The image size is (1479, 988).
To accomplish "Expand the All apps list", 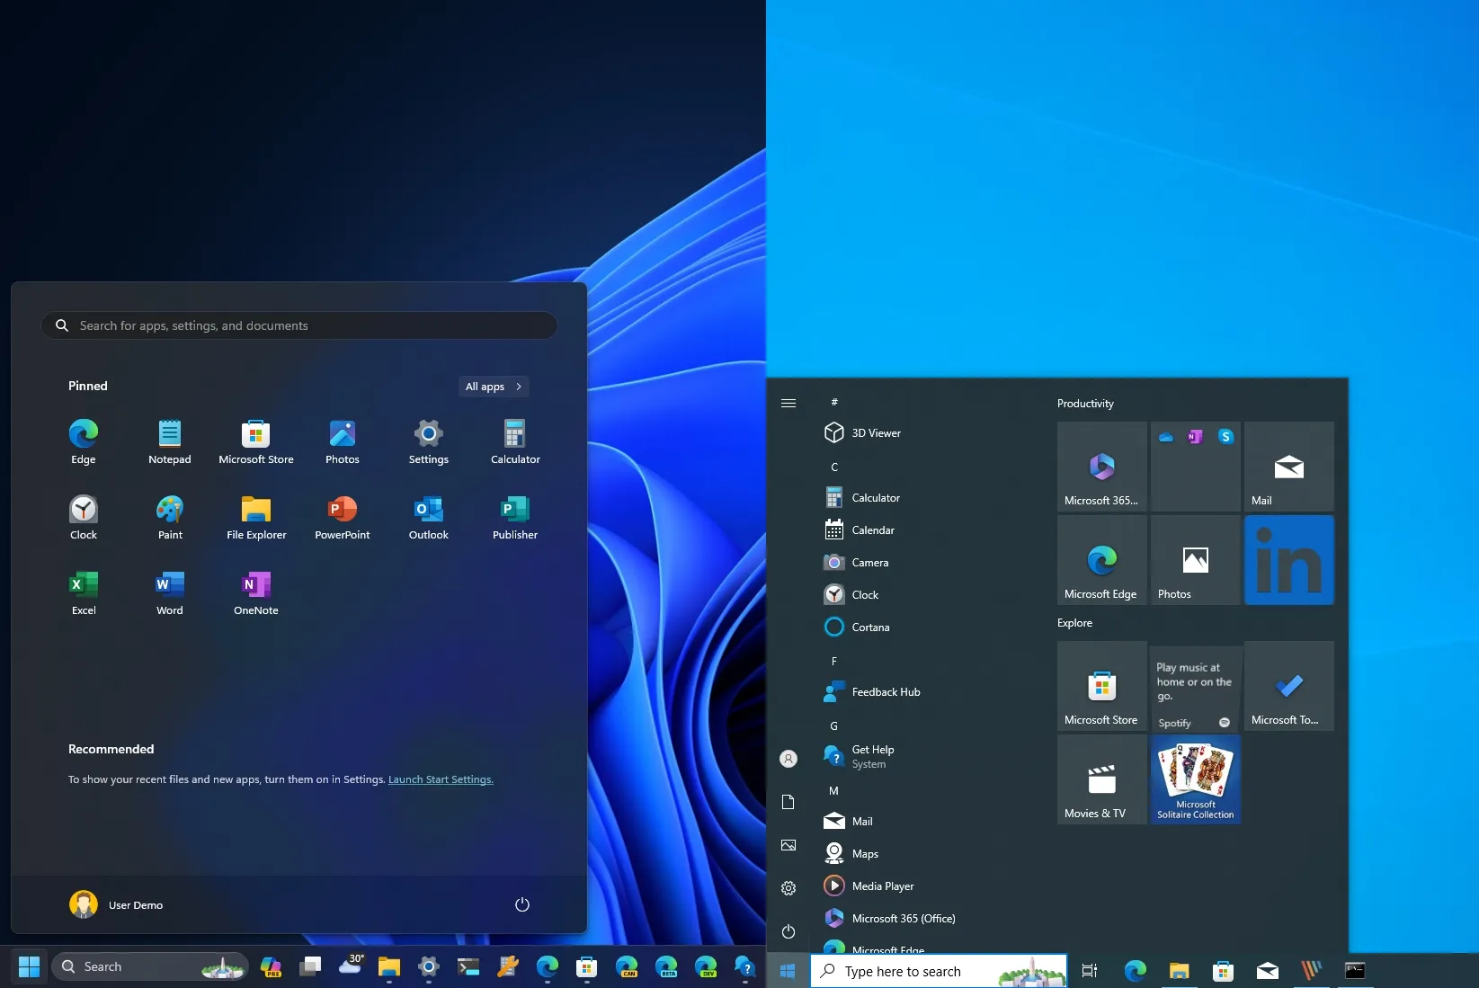I will [x=494, y=387].
